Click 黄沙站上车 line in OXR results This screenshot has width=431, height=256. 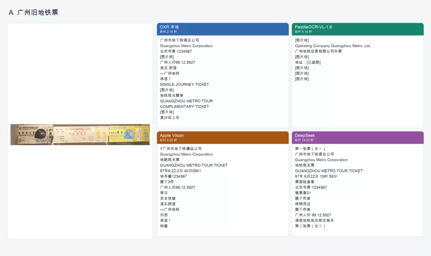pyautogui.click(x=170, y=117)
